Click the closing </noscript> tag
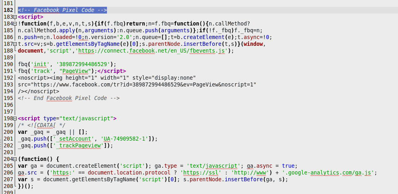The image size is (398, 194). pos(42,91)
